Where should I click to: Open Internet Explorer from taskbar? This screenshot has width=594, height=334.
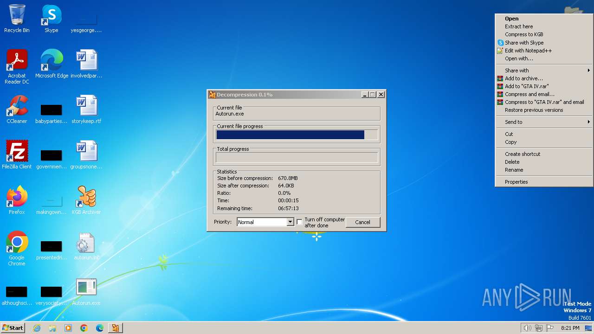[x=37, y=328]
